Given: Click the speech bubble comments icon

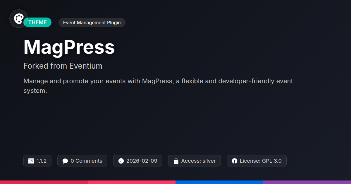Looking at the screenshot, I should pos(65,161).
